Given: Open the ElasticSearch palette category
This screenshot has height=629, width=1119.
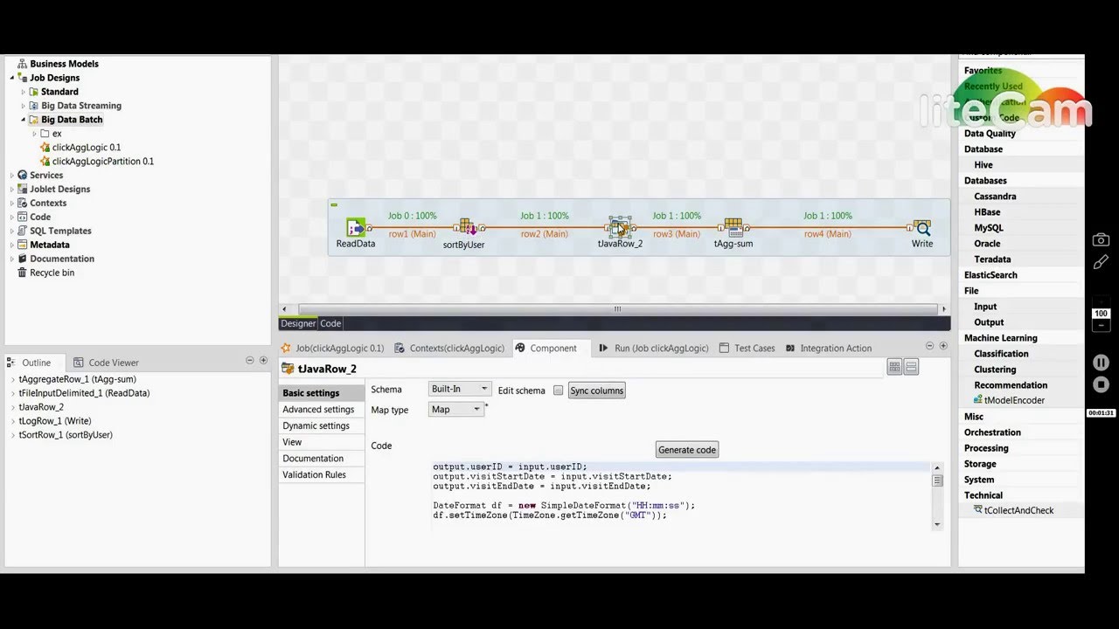Looking at the screenshot, I should coord(990,275).
